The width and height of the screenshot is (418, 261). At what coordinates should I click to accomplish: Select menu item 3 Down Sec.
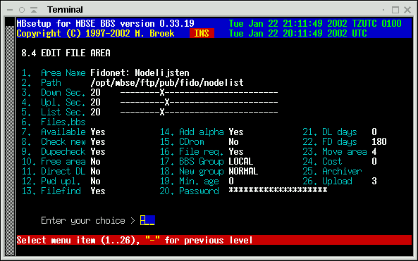[x=54, y=93]
